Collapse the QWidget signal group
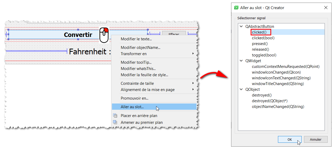336x149 pixels. tap(241, 61)
